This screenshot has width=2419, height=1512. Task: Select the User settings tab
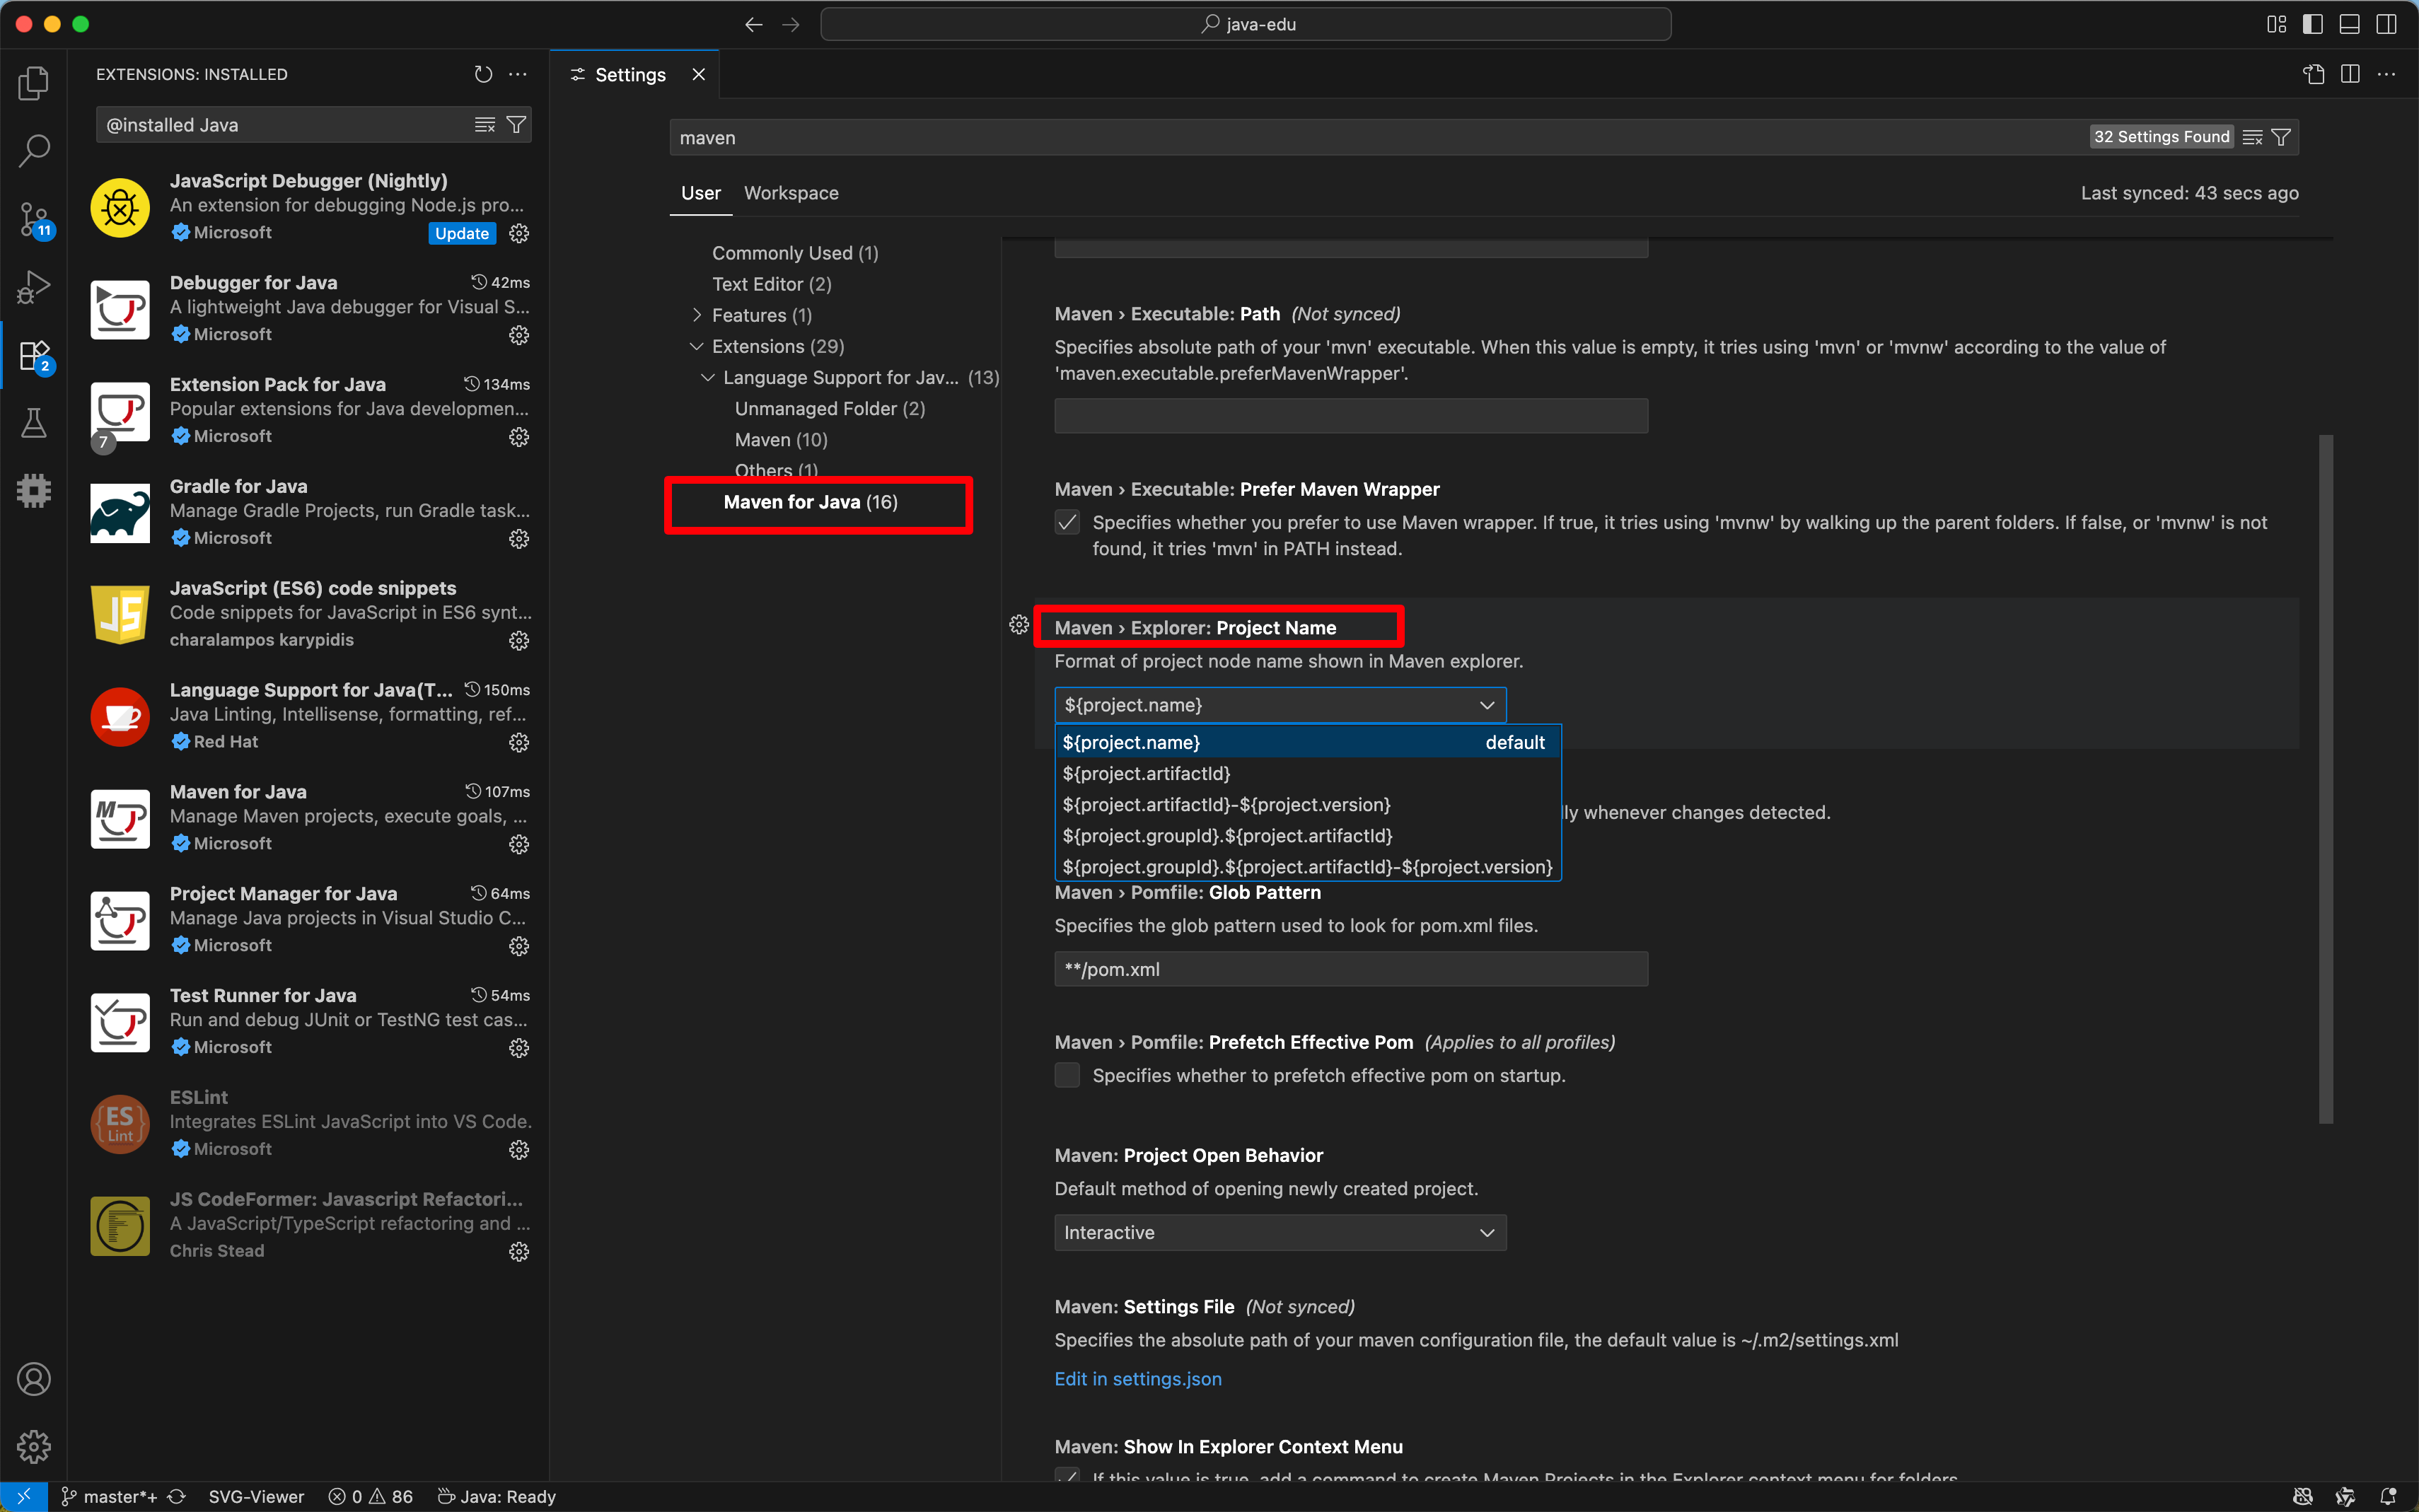coord(700,193)
